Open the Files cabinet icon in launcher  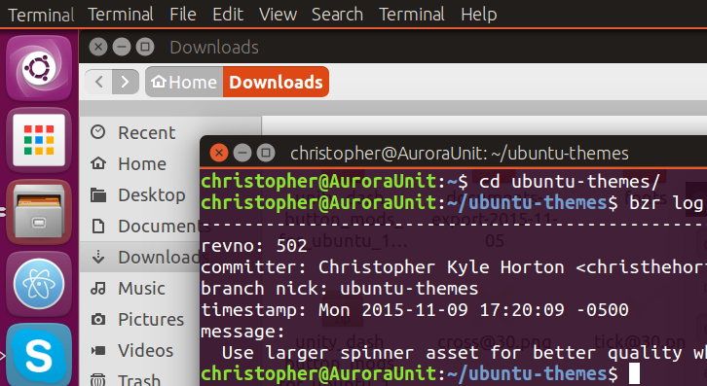(39, 212)
